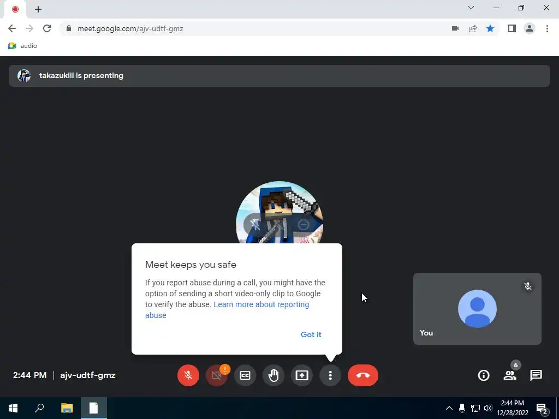This screenshot has width=559, height=419.
Task: Select the recording Meet browser tab
Action: click(x=15, y=9)
